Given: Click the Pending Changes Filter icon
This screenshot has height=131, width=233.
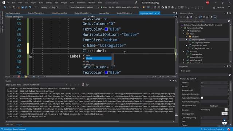Looking at the screenshot, I should point(196,17).
